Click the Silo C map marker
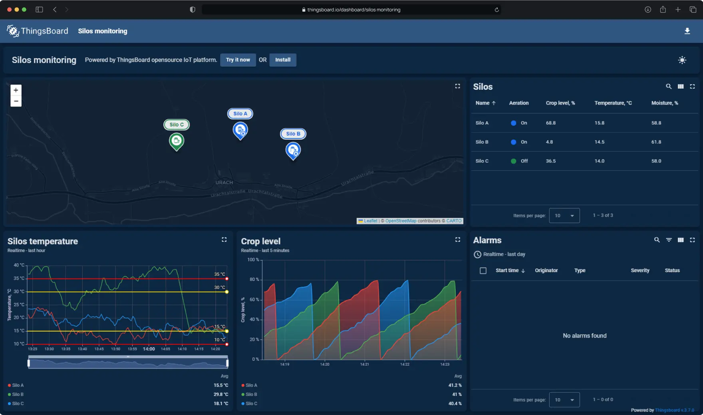This screenshot has width=703, height=415. [177, 142]
